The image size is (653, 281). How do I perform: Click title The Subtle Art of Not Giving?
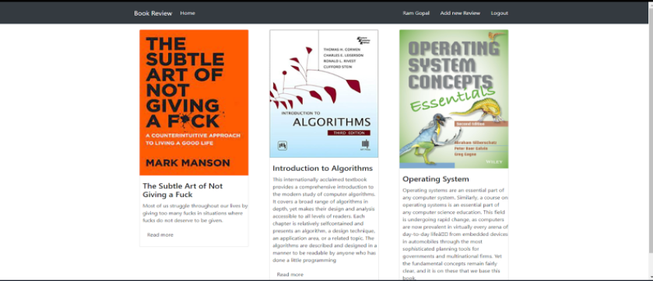coord(182,190)
